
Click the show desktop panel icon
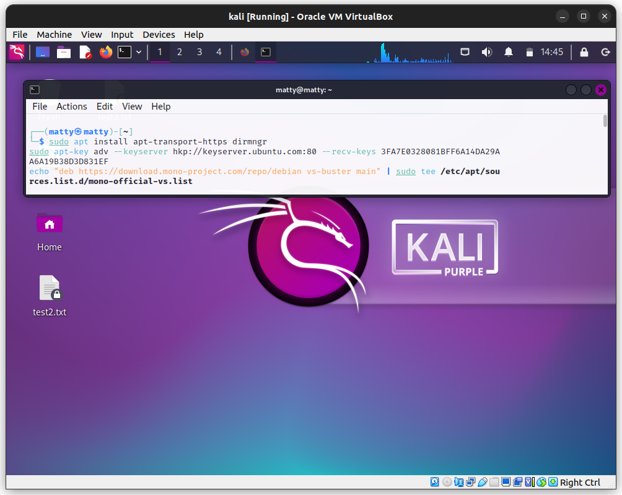point(43,52)
